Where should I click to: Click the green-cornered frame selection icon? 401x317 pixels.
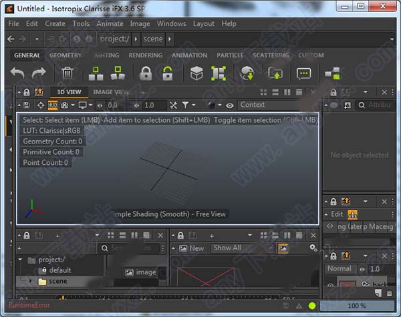coord(219,73)
